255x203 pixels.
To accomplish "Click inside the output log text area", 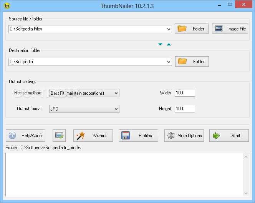I will tap(124, 174).
